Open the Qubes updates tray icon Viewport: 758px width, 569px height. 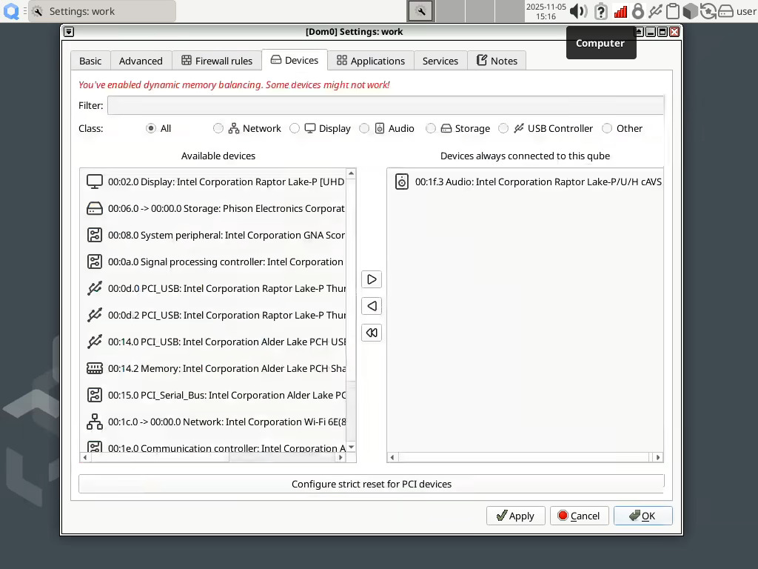[x=708, y=11]
